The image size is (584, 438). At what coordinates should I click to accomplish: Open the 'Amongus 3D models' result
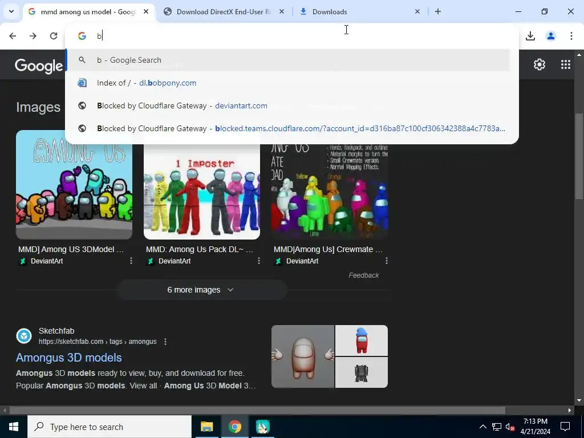69,358
